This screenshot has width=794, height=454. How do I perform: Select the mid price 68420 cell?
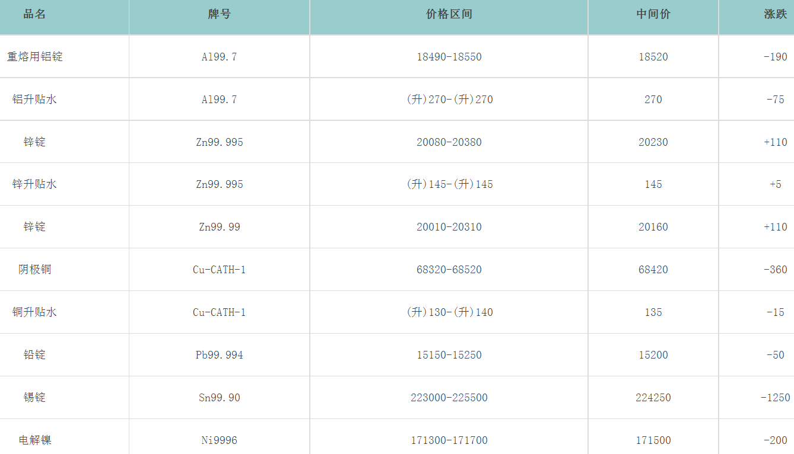point(653,270)
